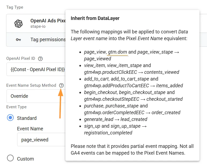Click the Tag Type section label
The width and height of the screenshot is (207, 167).
(x=15, y=7)
